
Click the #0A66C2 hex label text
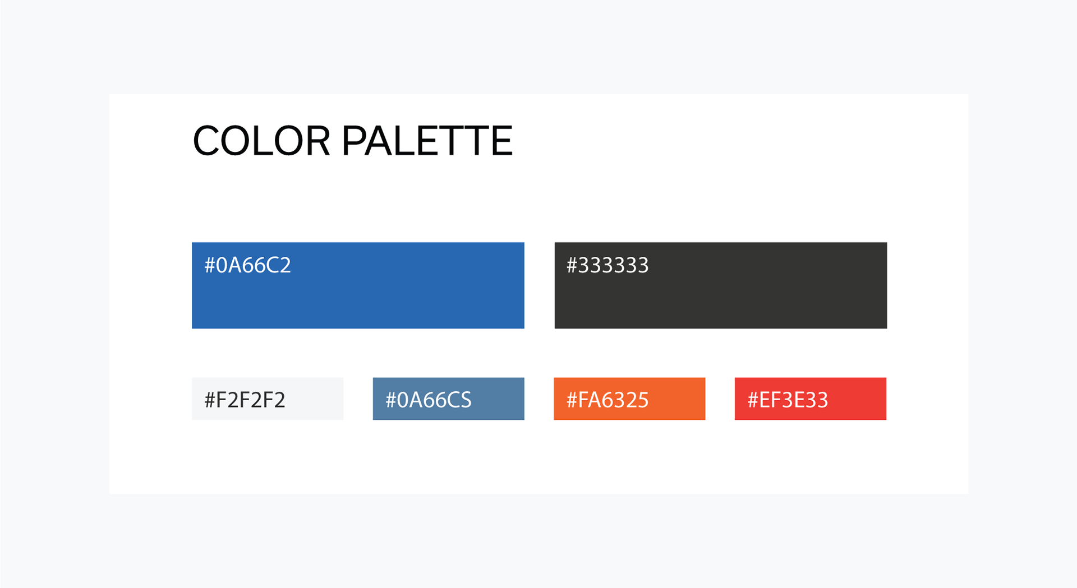248,265
